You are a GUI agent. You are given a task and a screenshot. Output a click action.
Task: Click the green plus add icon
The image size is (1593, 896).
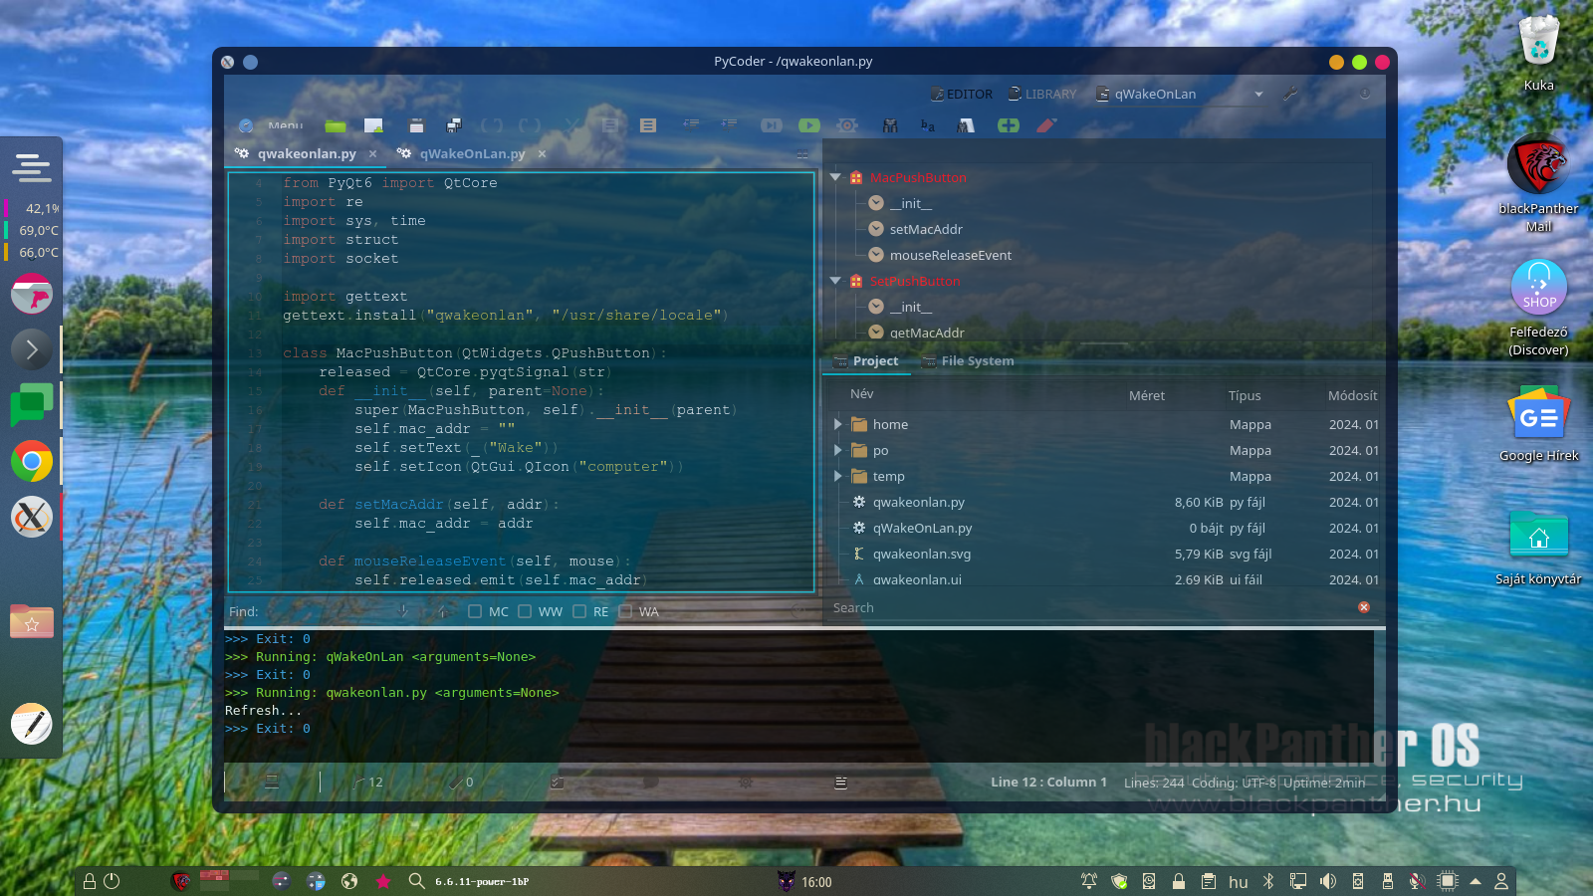pos(1009,125)
